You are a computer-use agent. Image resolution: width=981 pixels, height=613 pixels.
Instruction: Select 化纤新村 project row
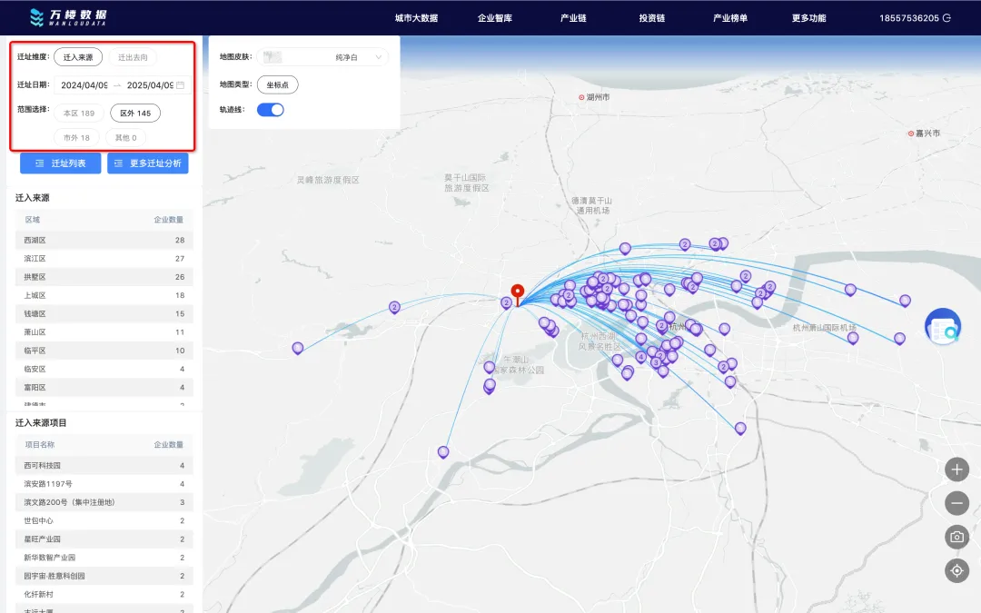point(104,594)
